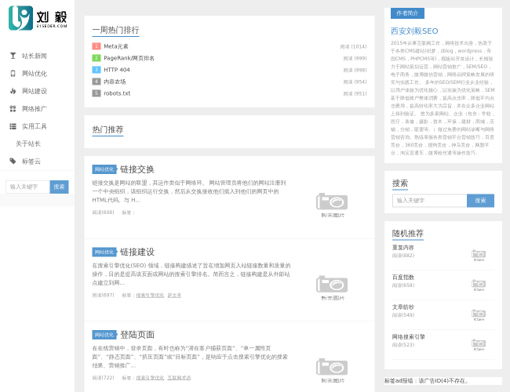Click rank badge number 5
Viewport: 510px width, 392px height.
coord(97,93)
